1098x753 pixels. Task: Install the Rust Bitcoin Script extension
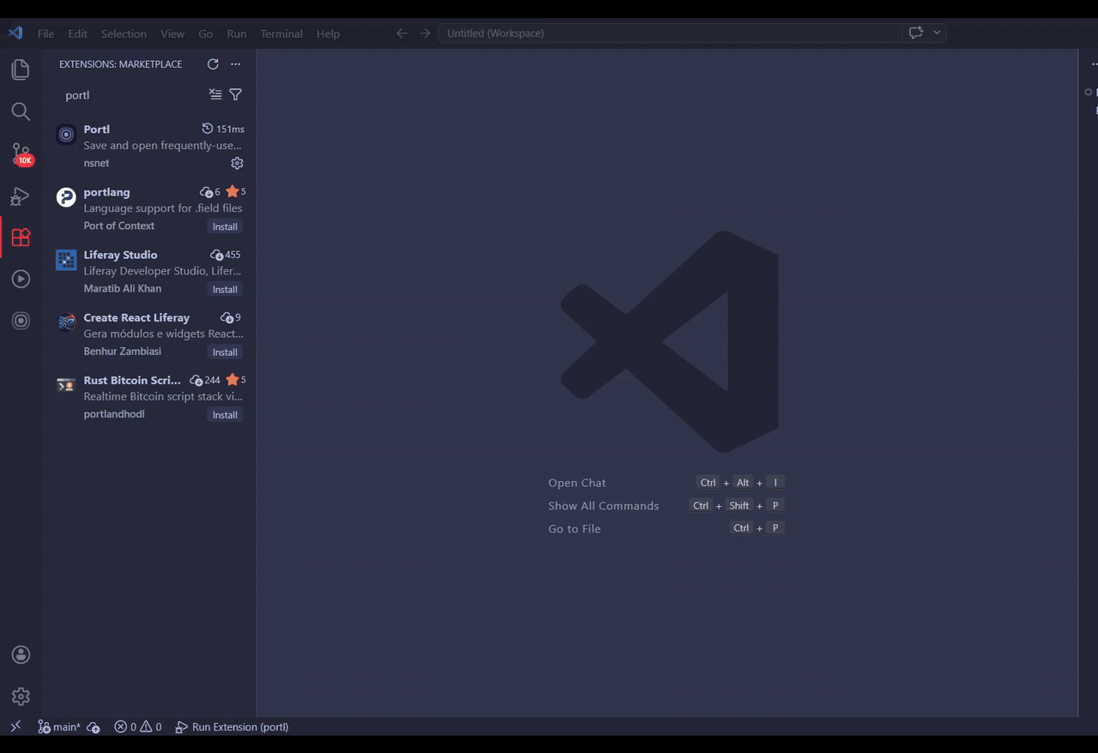(225, 414)
